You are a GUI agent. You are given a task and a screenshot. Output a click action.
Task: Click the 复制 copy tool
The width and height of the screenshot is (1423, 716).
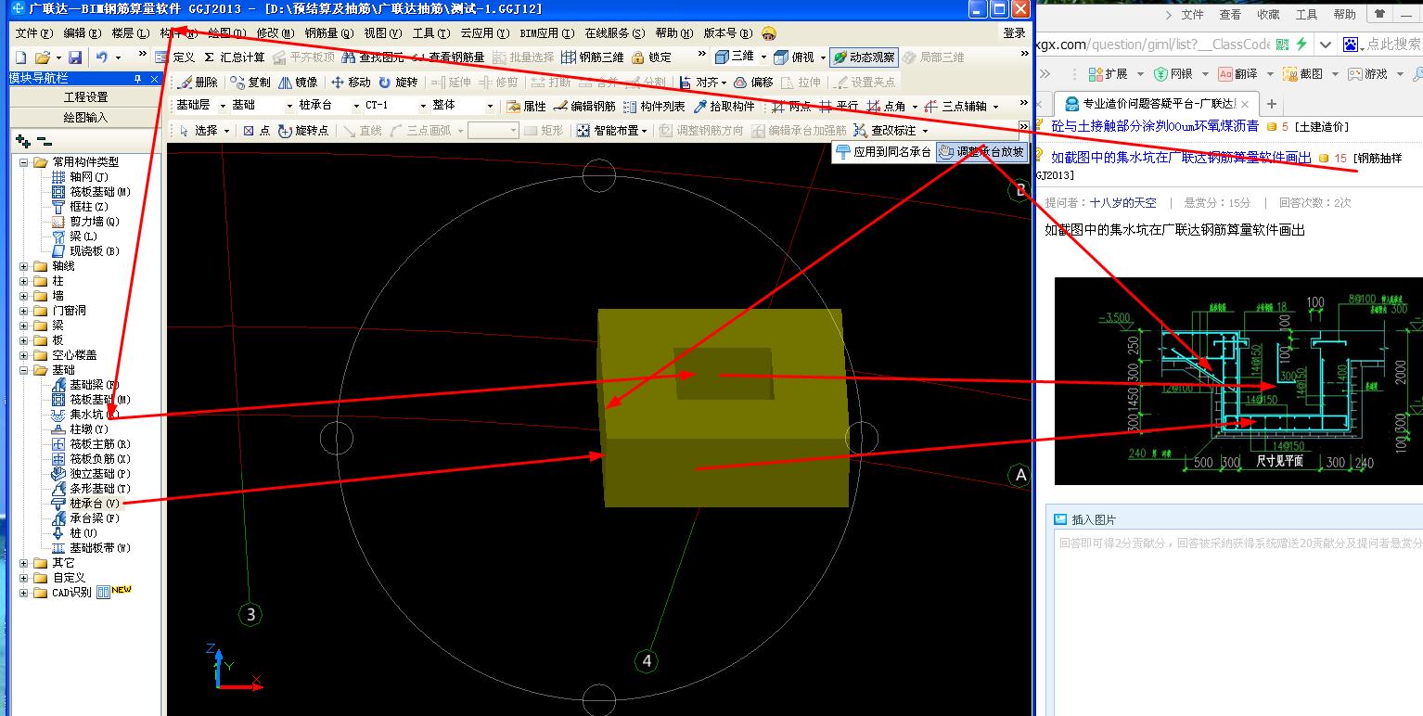[x=250, y=83]
